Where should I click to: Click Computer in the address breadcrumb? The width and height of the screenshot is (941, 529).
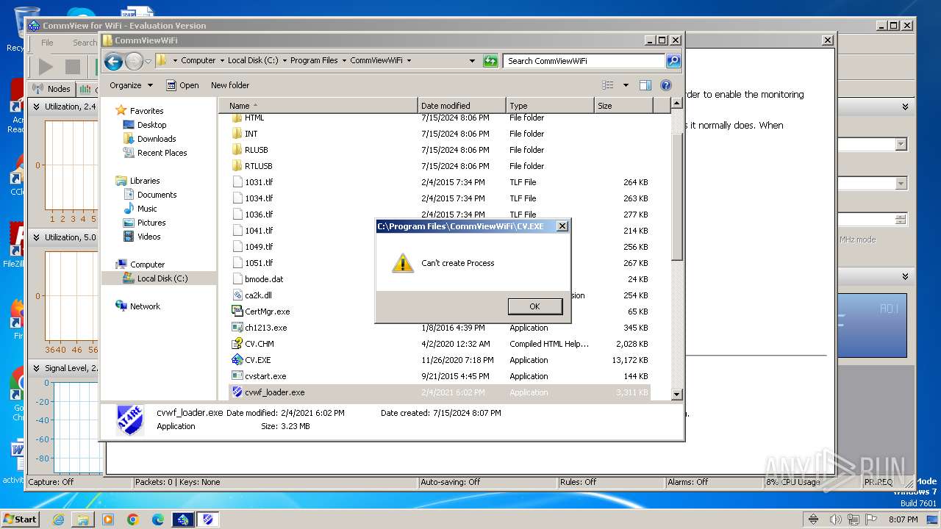pyautogui.click(x=198, y=61)
